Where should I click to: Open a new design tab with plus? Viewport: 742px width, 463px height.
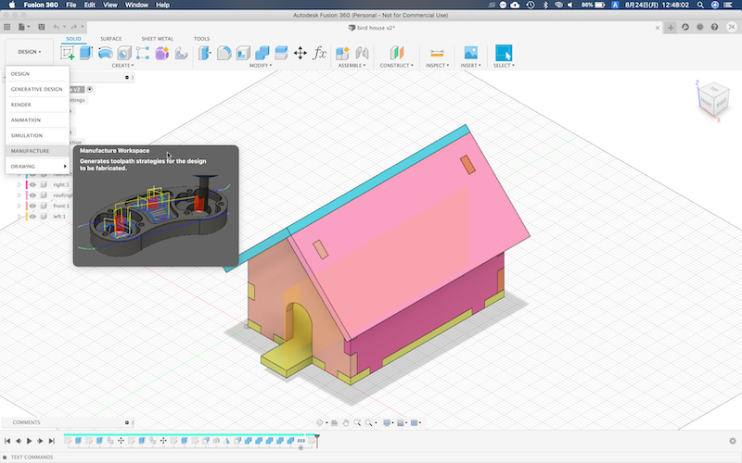671,28
